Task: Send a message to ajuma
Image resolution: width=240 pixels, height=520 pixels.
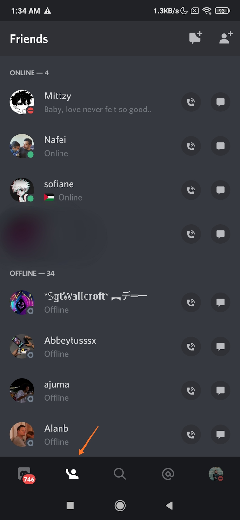Action: 220,390
